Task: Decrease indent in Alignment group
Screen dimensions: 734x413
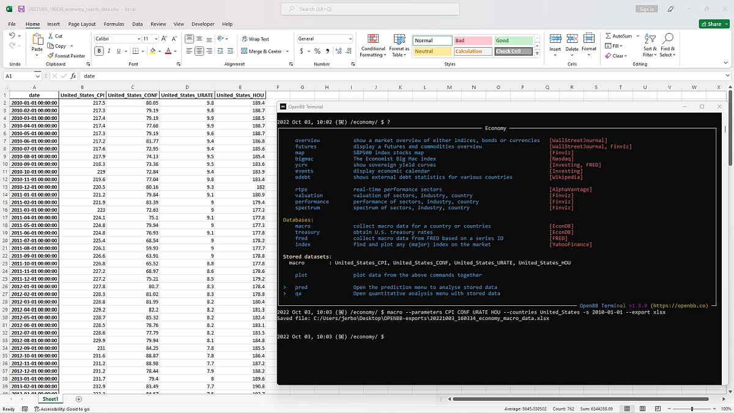Action: click(221, 51)
